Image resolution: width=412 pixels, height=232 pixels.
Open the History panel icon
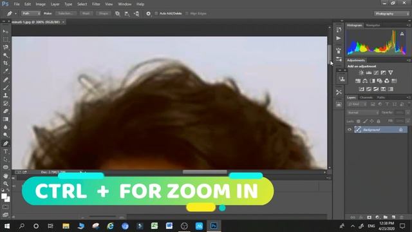339,30
